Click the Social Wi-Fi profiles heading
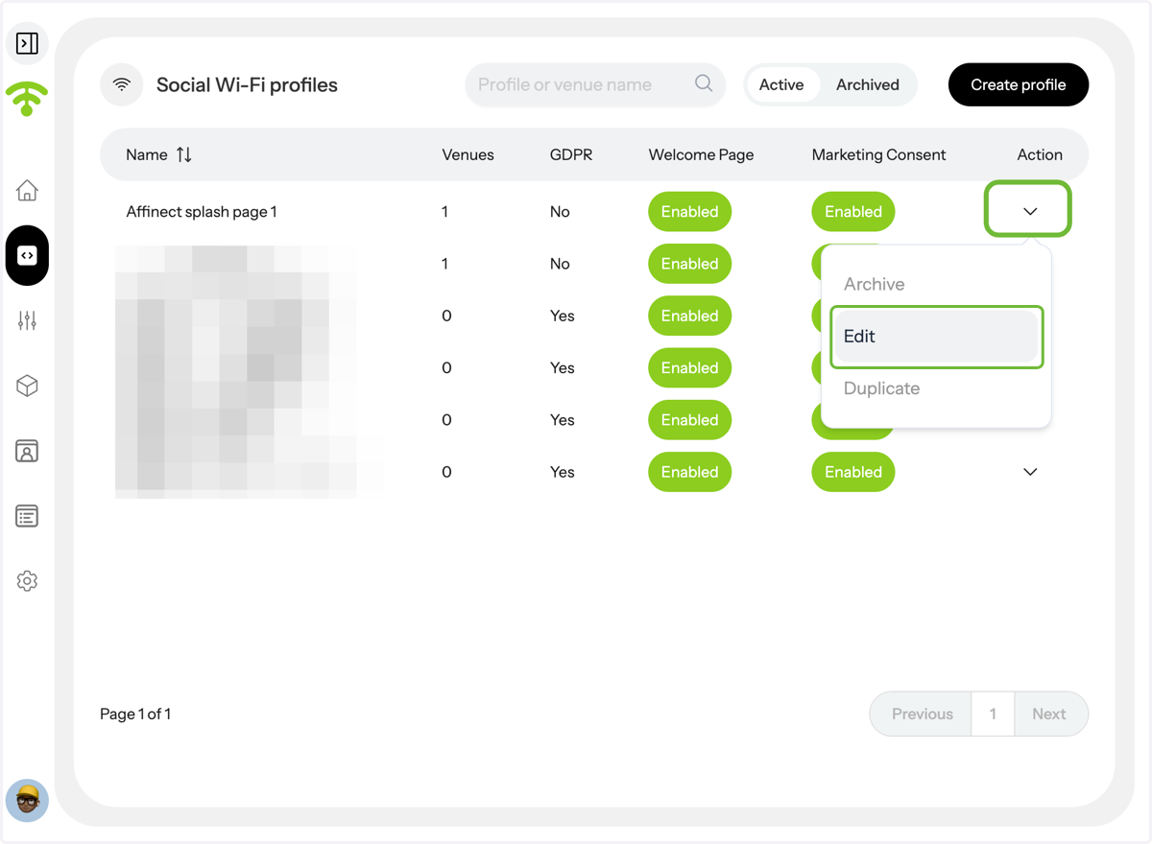This screenshot has height=844, width=1152. point(247,84)
